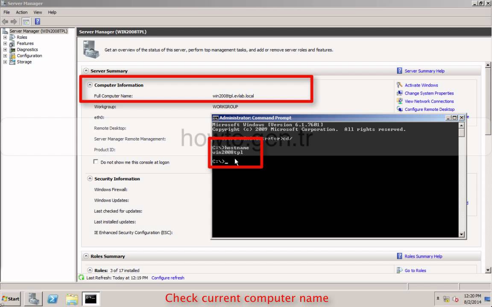Click the Activate Windows key icon
The height and width of the screenshot is (307, 492).
(x=399, y=85)
